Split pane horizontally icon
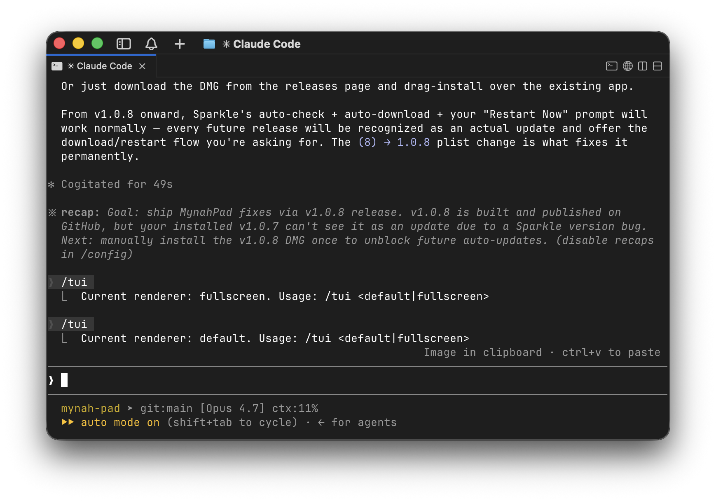Viewport: 716px width, 501px height. [x=657, y=66]
